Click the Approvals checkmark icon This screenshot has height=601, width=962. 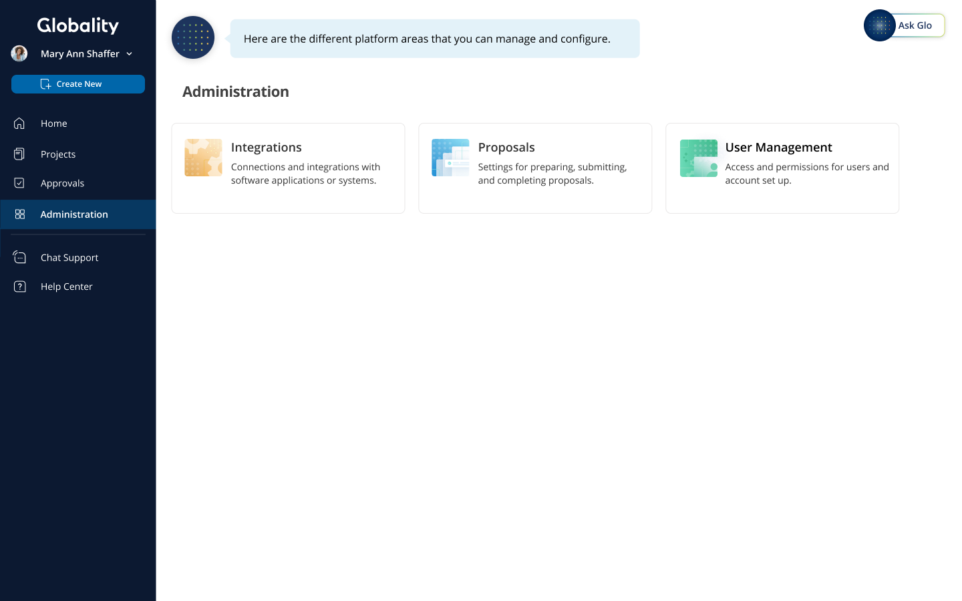[19, 183]
